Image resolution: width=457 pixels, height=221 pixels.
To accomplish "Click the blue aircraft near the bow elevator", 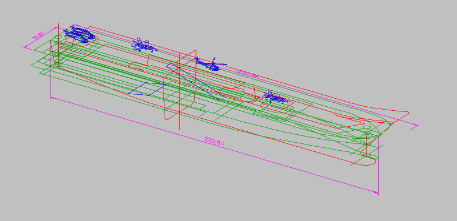I will (275, 97).
